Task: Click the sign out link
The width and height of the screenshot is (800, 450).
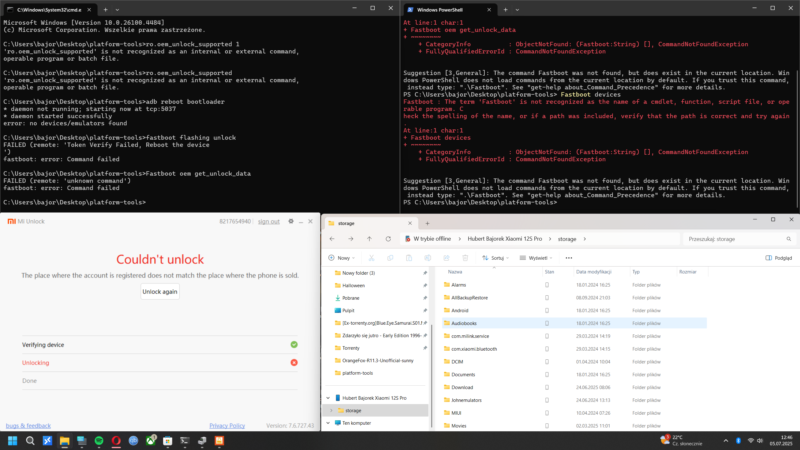Action: (x=269, y=222)
